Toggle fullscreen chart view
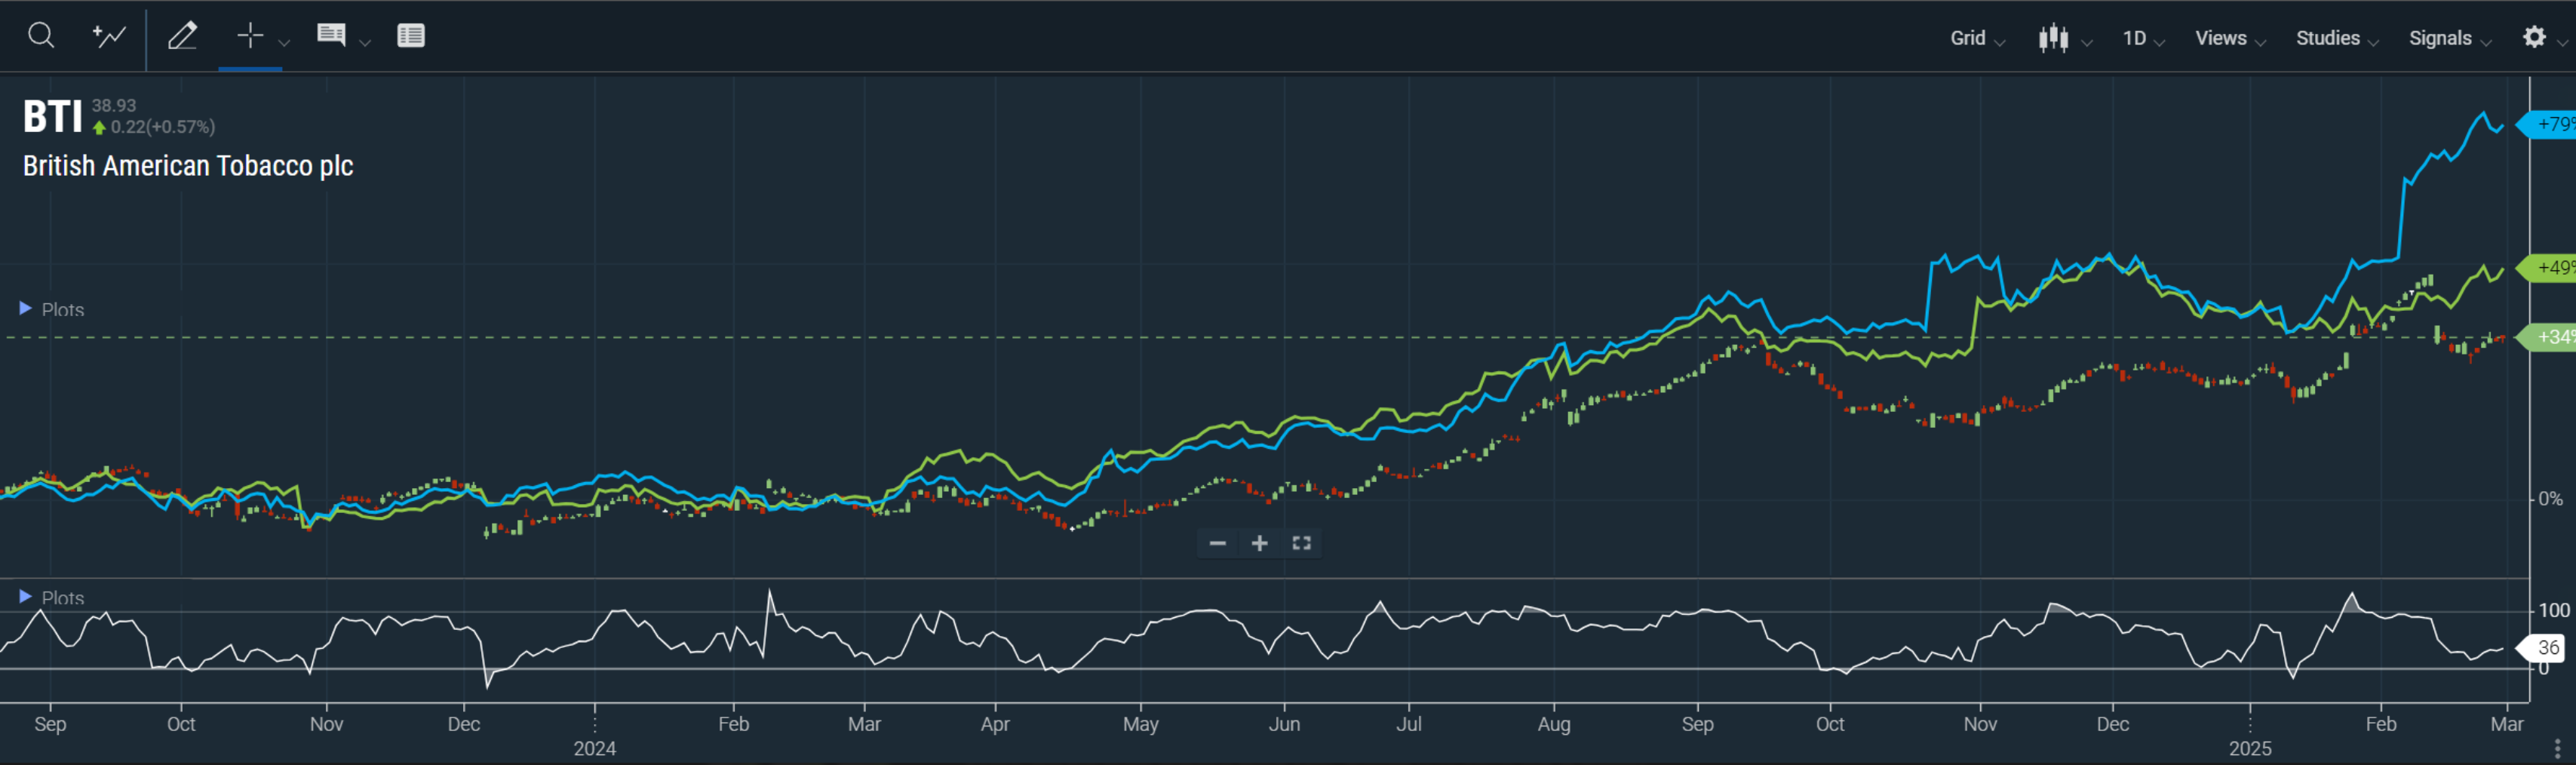2576x765 pixels. coord(1301,543)
